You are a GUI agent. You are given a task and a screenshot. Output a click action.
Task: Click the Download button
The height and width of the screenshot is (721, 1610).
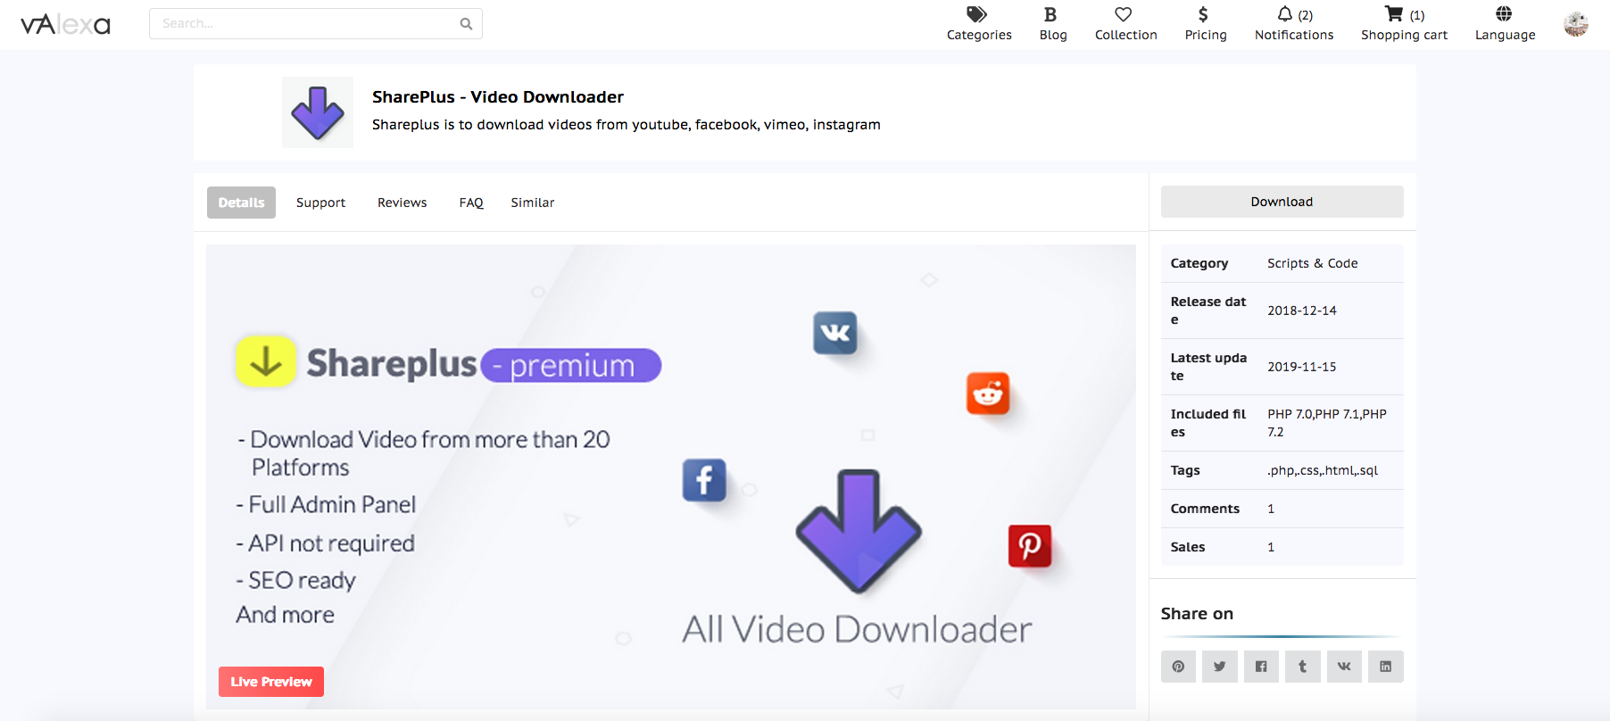[x=1282, y=202]
